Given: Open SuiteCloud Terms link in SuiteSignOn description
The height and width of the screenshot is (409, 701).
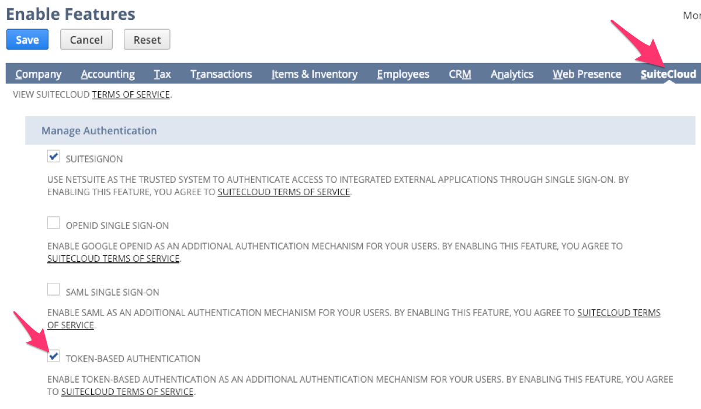Looking at the screenshot, I should pos(284,192).
